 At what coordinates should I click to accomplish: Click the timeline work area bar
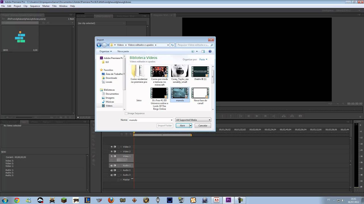tap(162, 135)
